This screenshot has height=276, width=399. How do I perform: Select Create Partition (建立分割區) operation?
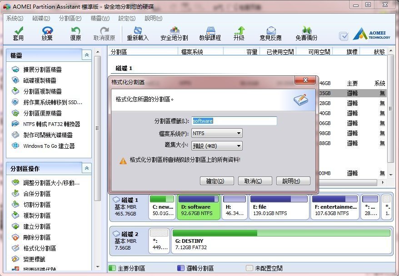(x=37, y=226)
